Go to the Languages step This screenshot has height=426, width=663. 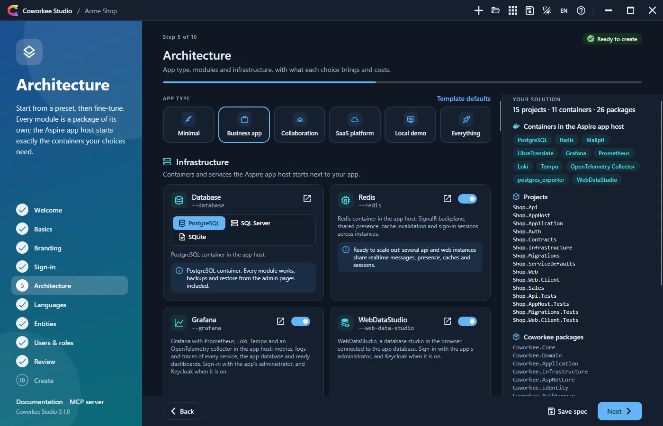point(70,304)
